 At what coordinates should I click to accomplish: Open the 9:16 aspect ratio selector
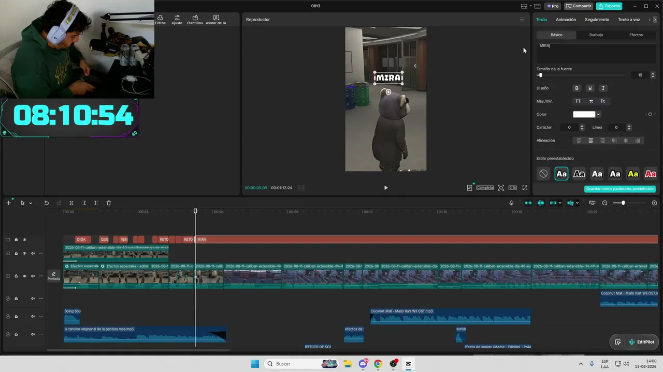coord(512,188)
